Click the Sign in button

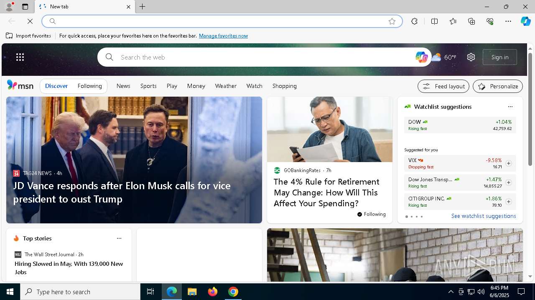(x=500, y=57)
